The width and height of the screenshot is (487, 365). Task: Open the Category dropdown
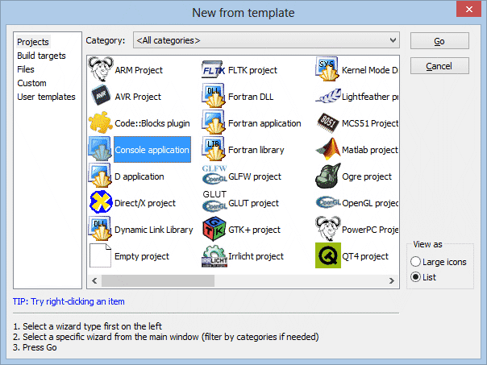(x=266, y=40)
